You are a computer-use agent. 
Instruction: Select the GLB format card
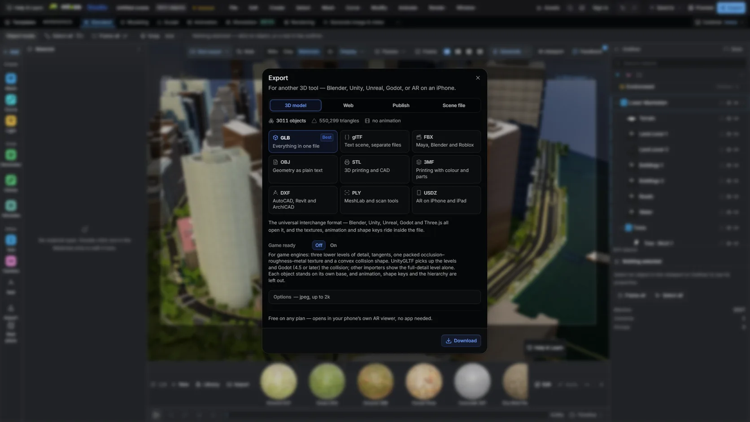click(303, 142)
